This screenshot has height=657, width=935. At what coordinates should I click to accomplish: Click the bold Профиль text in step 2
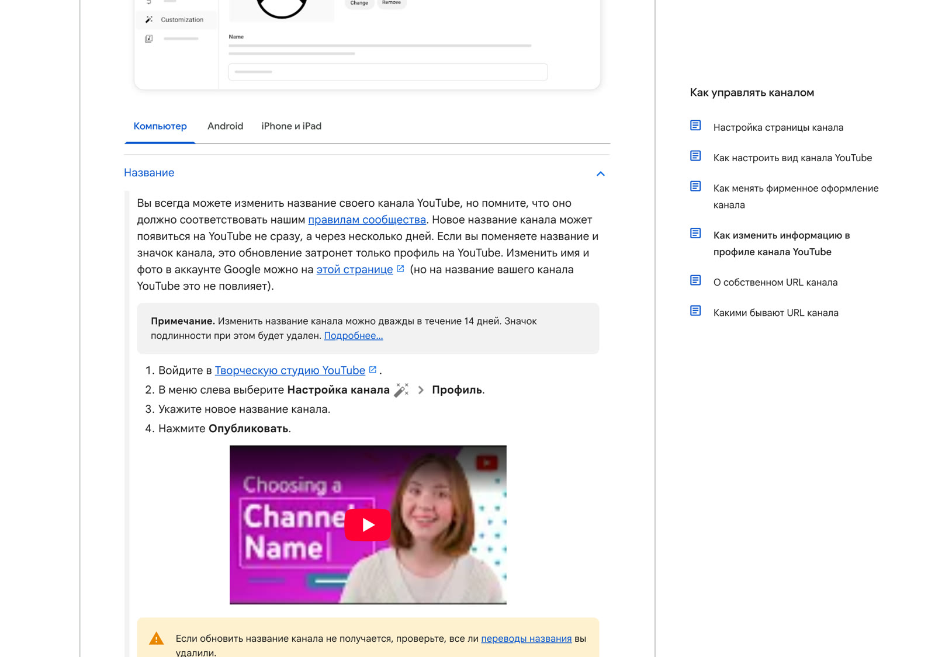click(457, 390)
